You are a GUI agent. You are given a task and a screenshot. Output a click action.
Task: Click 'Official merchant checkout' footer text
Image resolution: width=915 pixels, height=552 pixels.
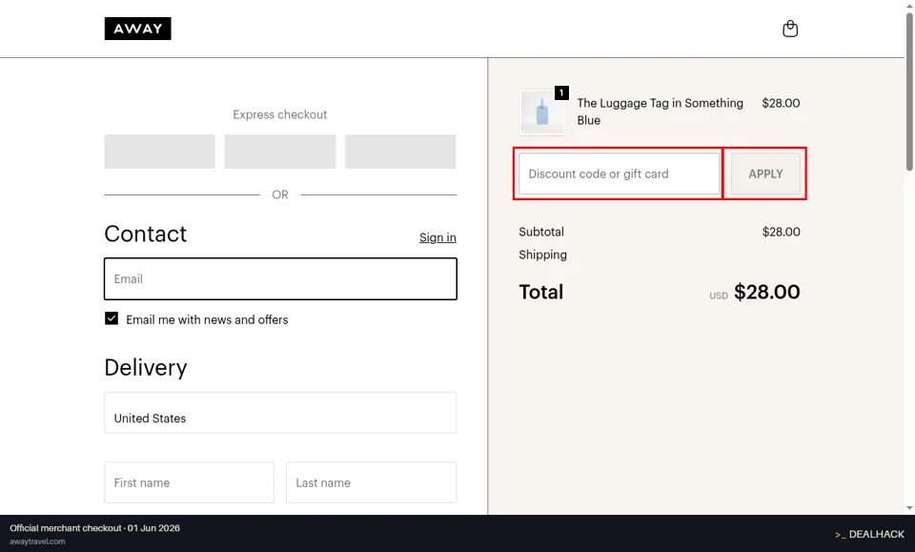(66, 528)
